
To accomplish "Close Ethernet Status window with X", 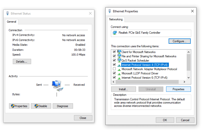I will click(x=90, y=13).
